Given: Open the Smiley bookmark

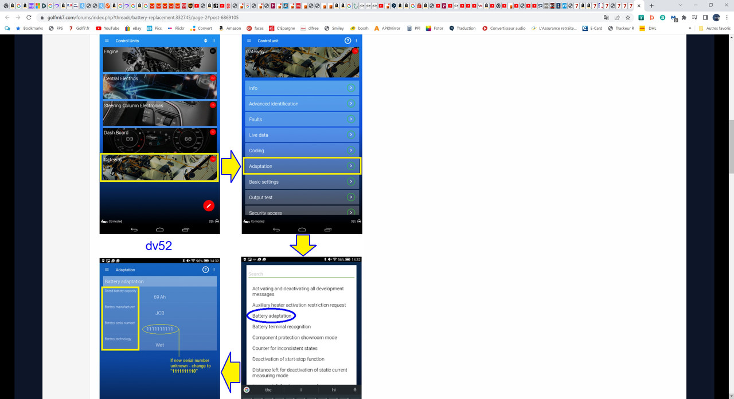Looking at the screenshot, I should pos(334,28).
